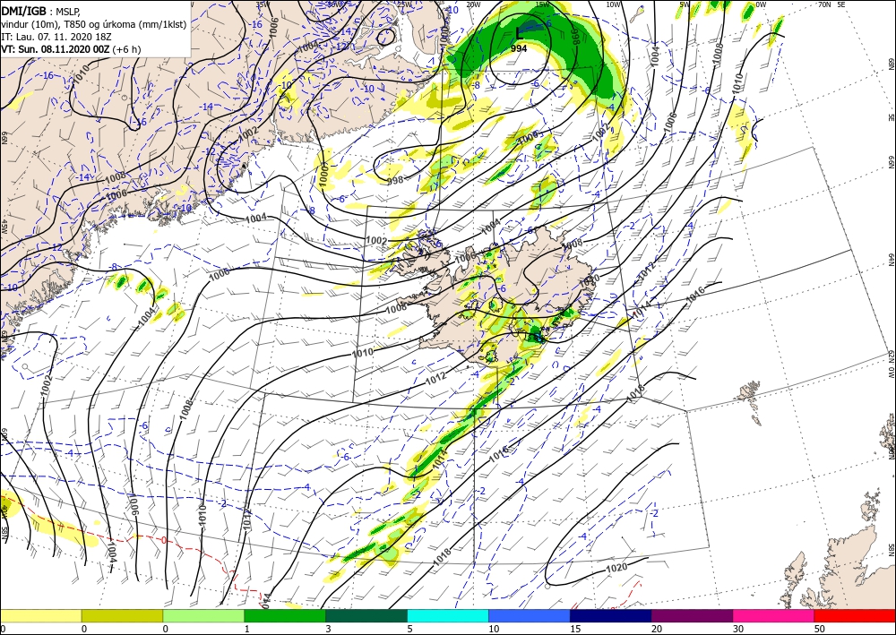Click the 994 central pressure value
Viewport: 896px width, 635px height.
point(519,49)
